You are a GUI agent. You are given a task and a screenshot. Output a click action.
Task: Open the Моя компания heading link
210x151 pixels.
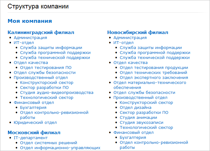pyautogui.click(x=29, y=21)
